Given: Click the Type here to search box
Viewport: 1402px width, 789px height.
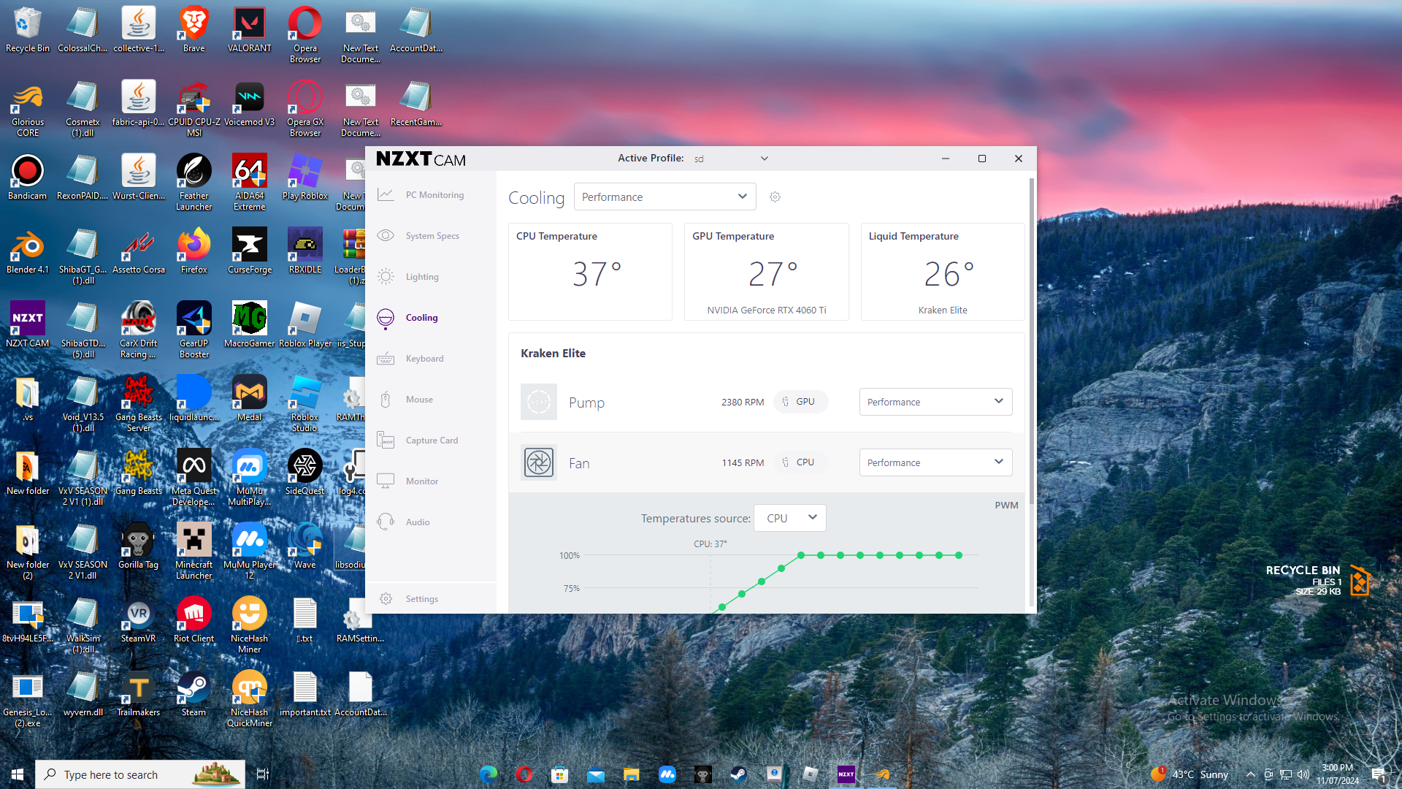Looking at the screenshot, I should click(140, 774).
